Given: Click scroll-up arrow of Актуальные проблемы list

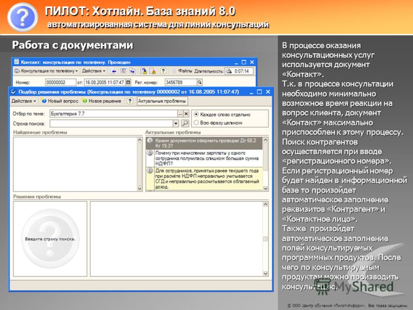Looking at the screenshot, I should [265, 139].
